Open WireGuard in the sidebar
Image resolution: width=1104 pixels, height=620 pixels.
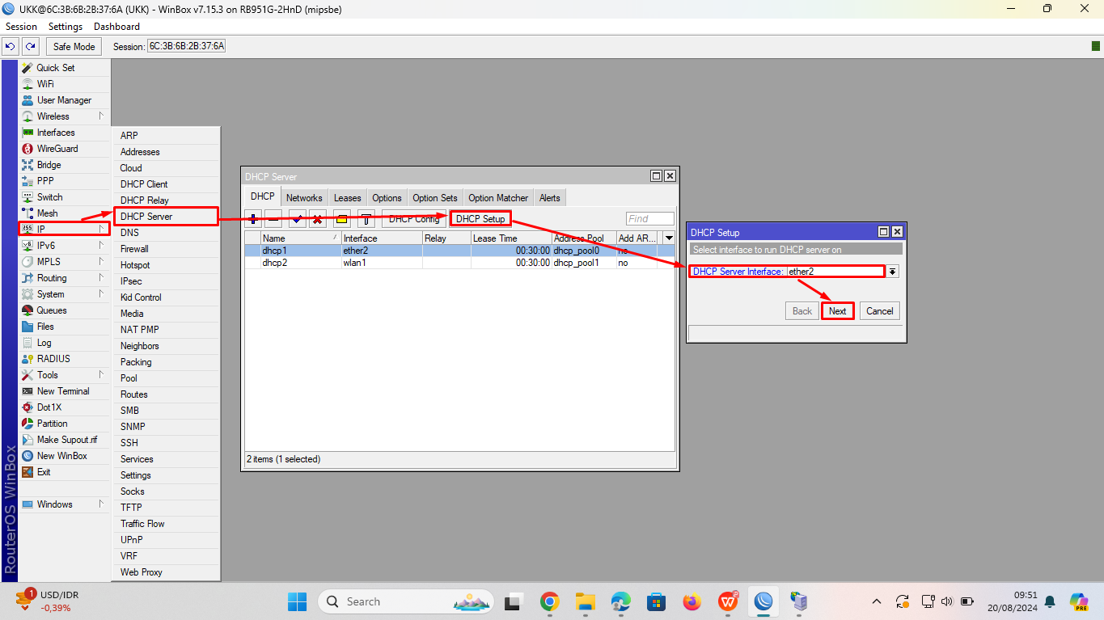pos(57,149)
